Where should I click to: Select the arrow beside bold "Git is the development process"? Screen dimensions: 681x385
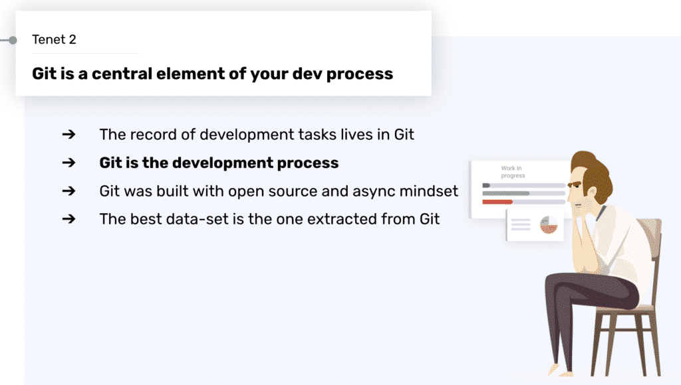(x=68, y=163)
